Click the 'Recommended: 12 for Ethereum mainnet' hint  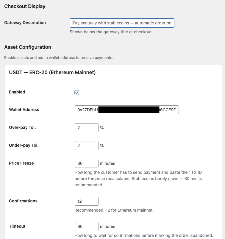pos(114,210)
